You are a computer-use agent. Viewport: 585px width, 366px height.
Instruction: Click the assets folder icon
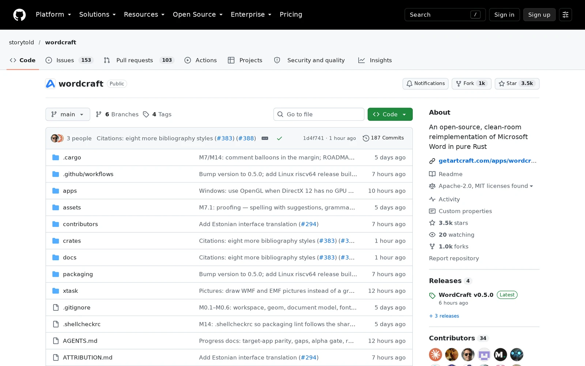click(x=56, y=208)
